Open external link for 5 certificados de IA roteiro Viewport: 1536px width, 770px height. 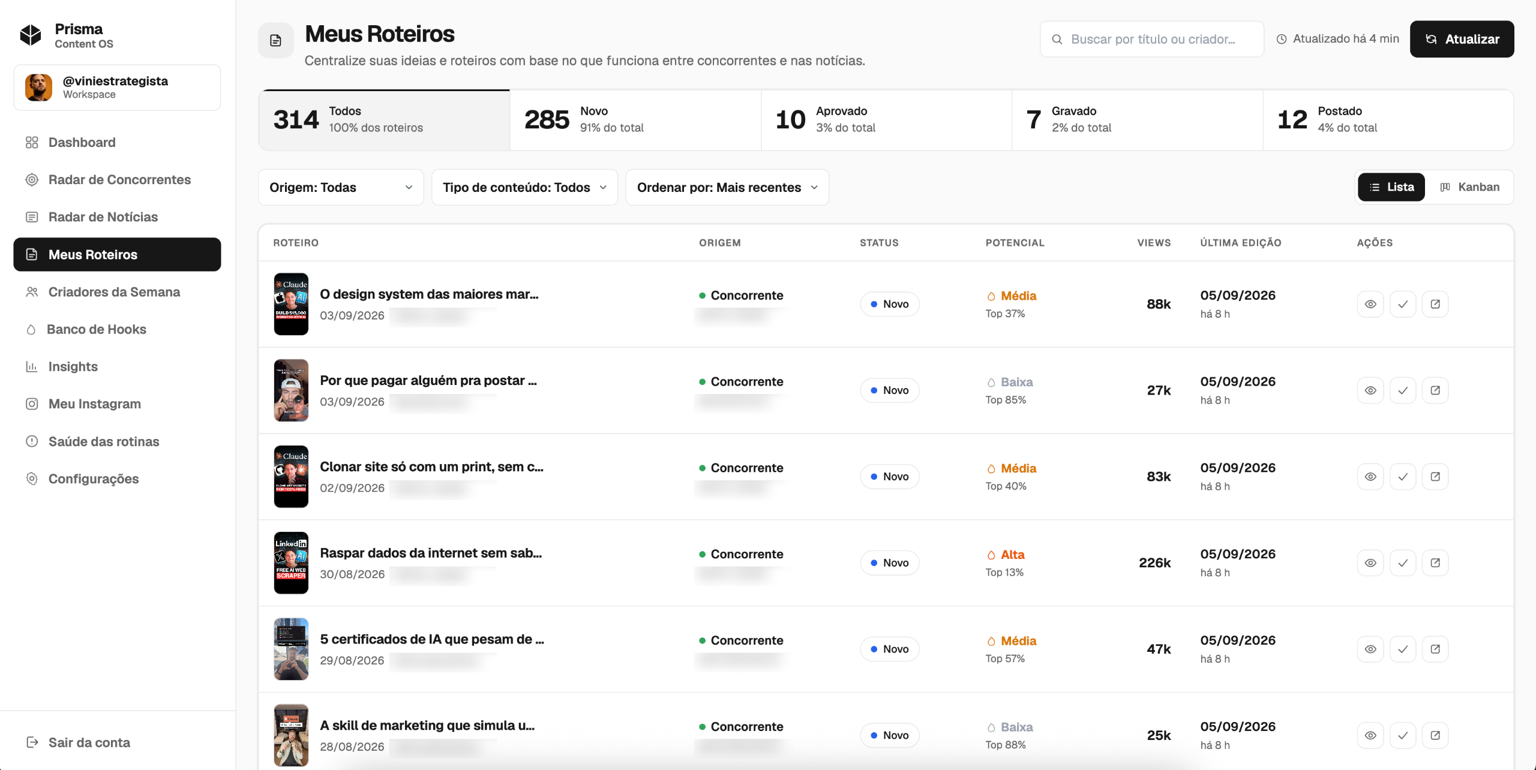pos(1435,649)
